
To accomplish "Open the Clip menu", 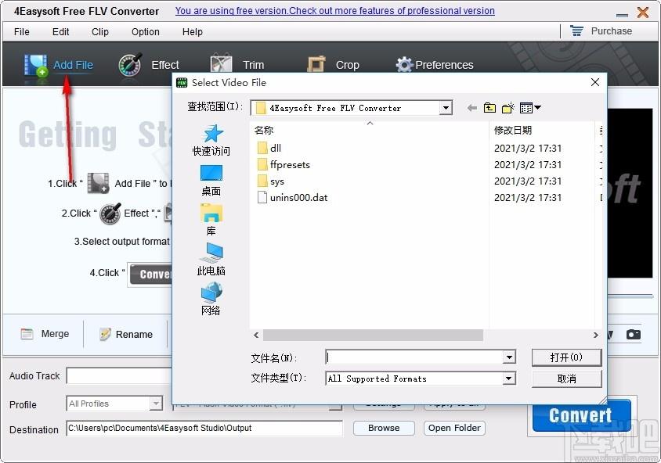I will pos(100,32).
